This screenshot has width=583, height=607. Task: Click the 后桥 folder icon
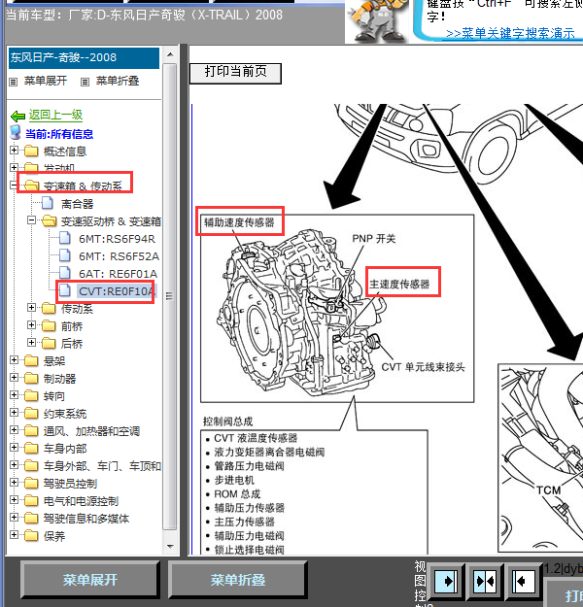(x=49, y=343)
